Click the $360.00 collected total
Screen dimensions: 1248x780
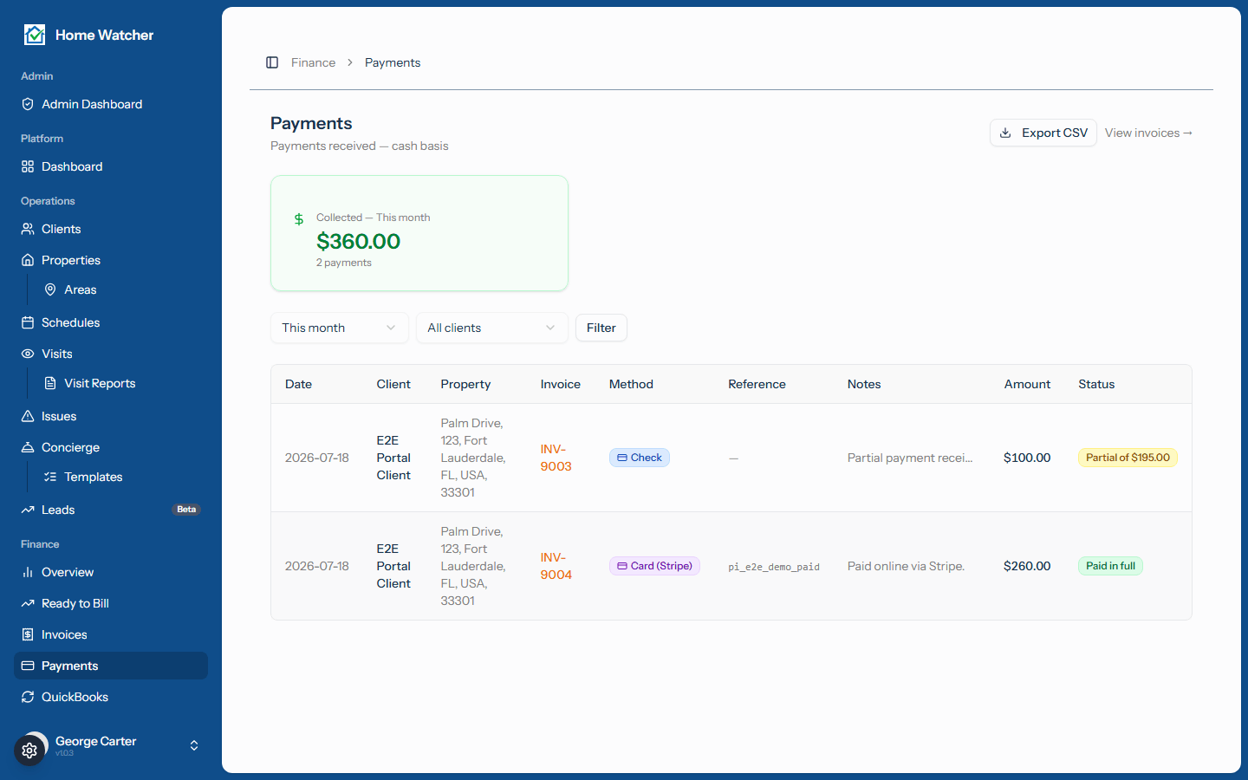tap(358, 241)
